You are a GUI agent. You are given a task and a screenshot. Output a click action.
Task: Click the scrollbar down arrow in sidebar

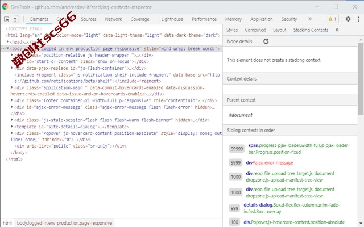[361, 224]
